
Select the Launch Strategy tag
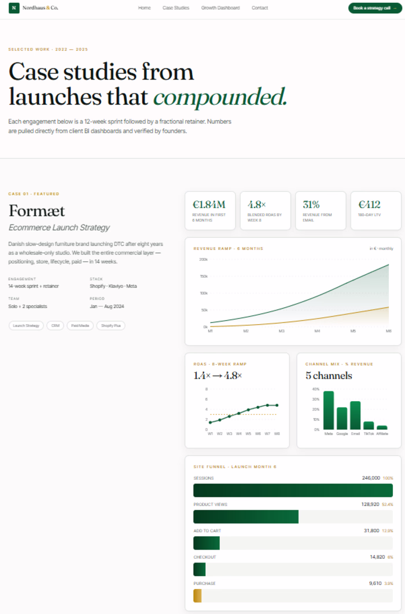26,325
